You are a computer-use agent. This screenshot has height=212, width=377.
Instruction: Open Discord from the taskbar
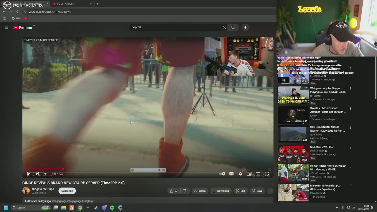click(104, 208)
